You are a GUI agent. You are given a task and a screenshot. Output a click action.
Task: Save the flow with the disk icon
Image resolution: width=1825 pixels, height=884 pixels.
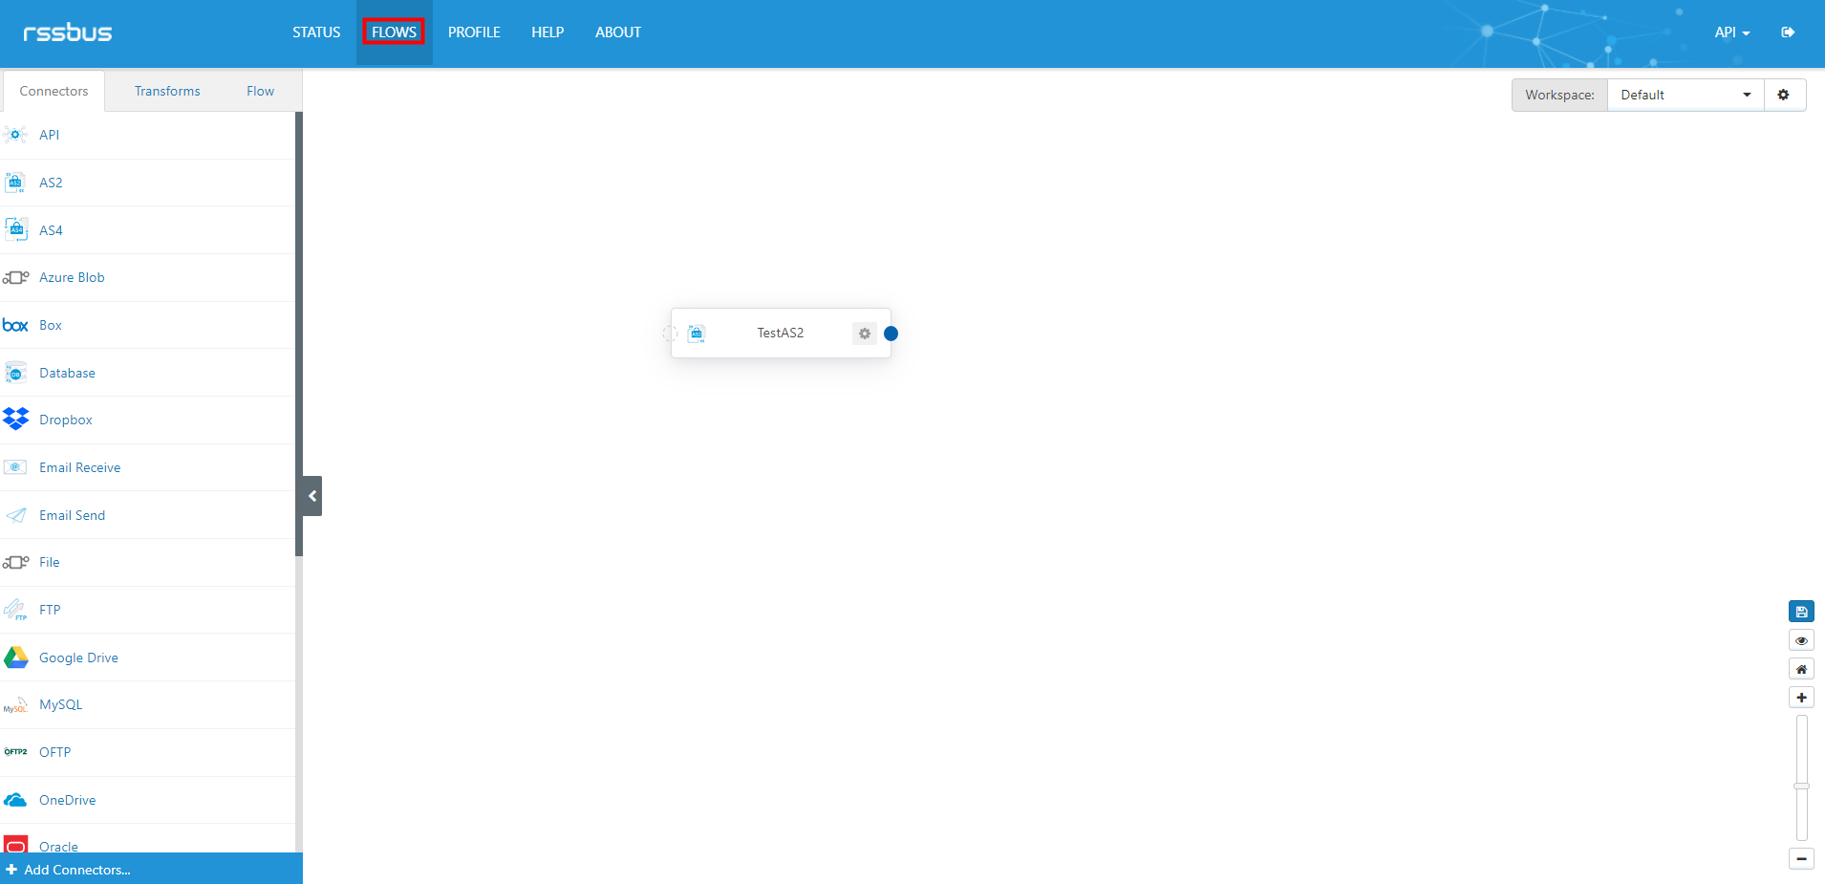pyautogui.click(x=1801, y=612)
